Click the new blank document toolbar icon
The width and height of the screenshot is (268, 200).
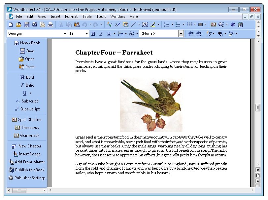(x=11, y=24)
